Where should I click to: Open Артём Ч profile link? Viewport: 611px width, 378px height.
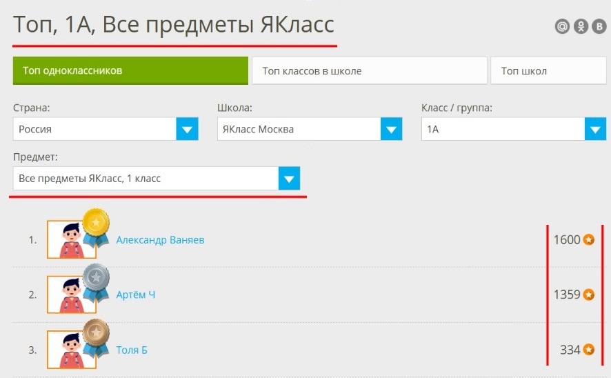click(x=136, y=295)
